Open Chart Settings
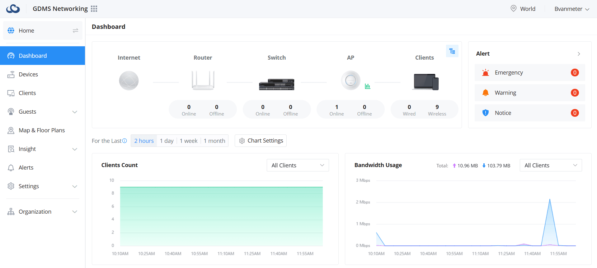Viewport: 597px width, 268px height. point(261,141)
